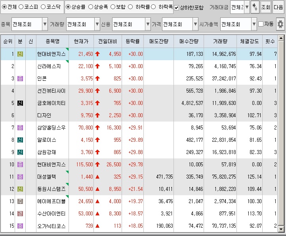Select the 하락률 radio button
Screen dimensions: 286x236
coord(130,7)
